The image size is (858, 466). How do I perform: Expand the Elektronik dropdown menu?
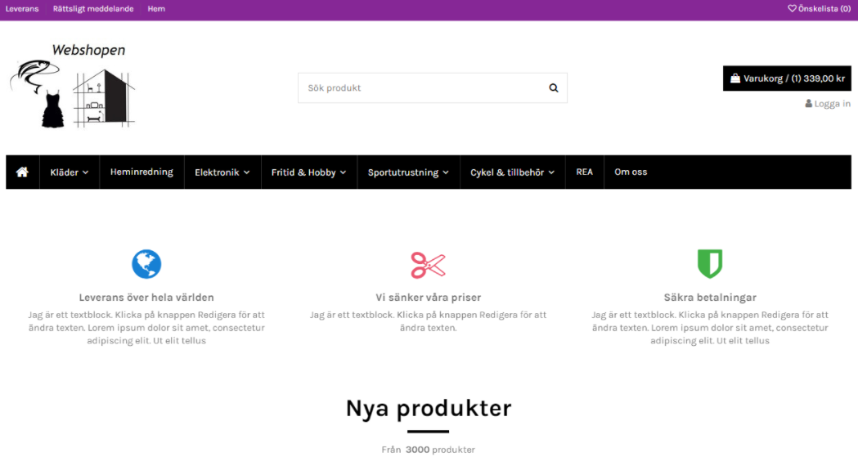click(222, 173)
